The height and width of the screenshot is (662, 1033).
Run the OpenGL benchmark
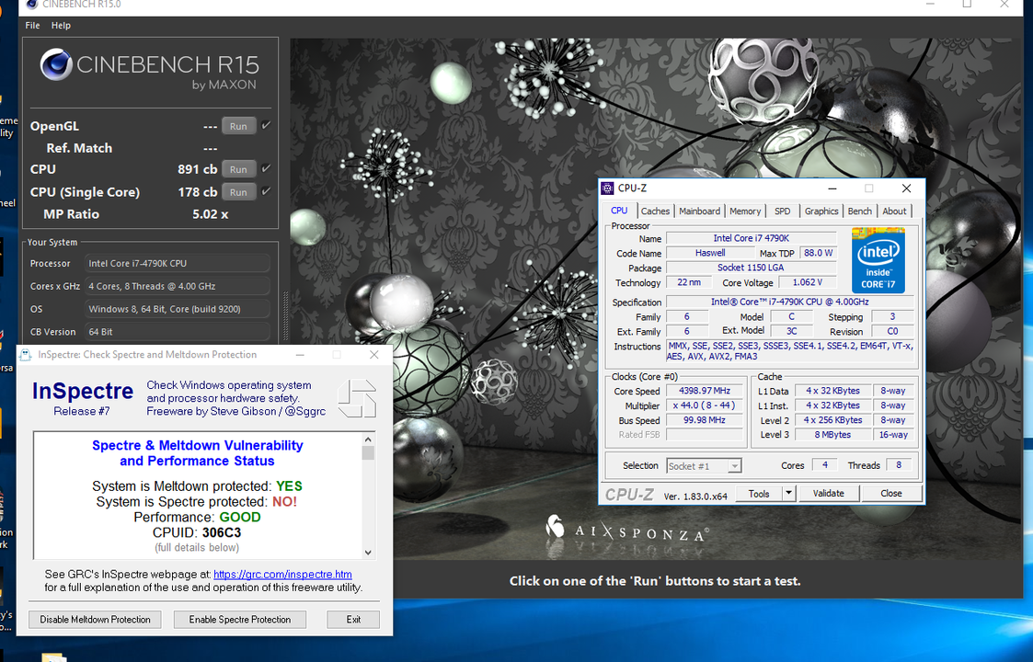(x=238, y=127)
